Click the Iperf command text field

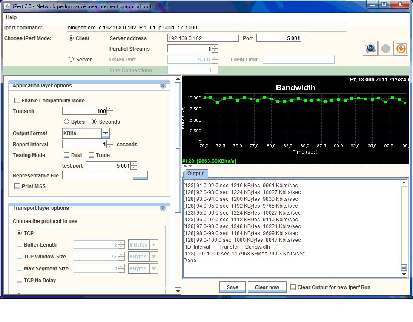coord(207,27)
